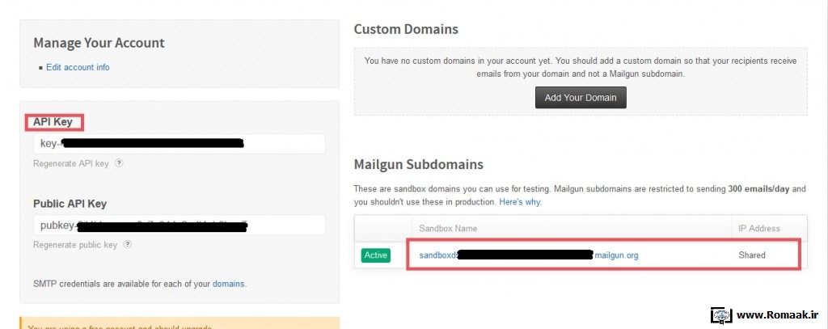Click the Mailgun Subdomains heading
The width and height of the screenshot is (828, 329).
click(418, 164)
